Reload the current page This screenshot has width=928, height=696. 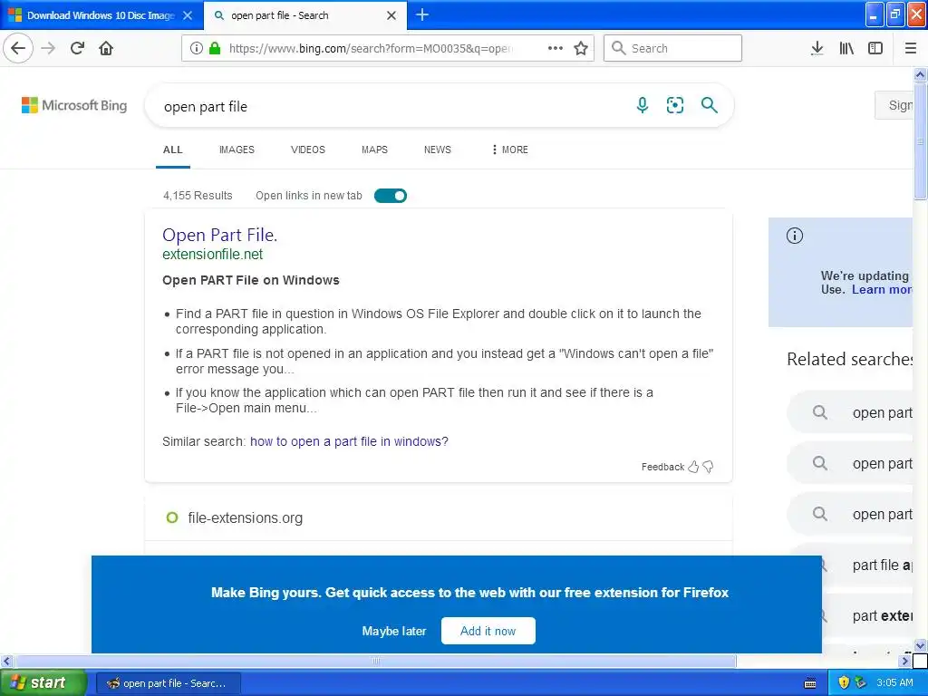(77, 48)
